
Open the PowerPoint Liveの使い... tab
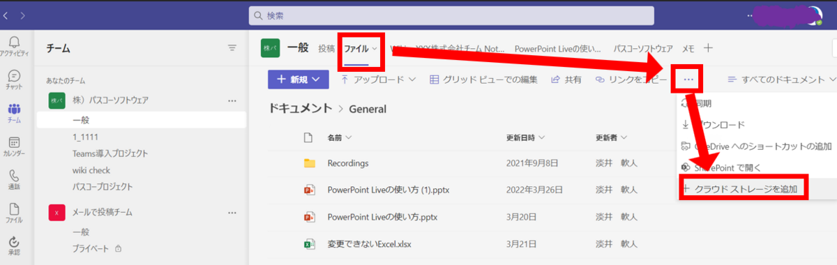click(558, 48)
